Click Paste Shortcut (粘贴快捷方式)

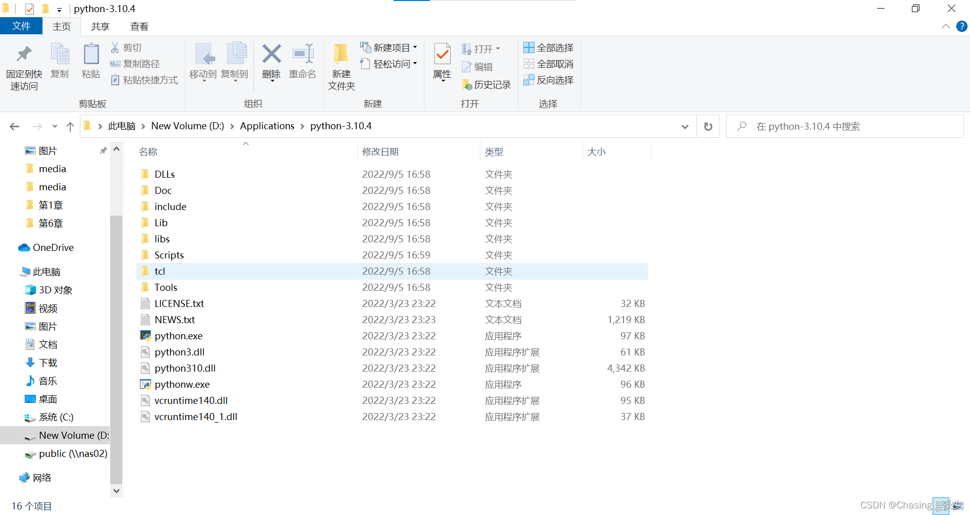point(144,80)
